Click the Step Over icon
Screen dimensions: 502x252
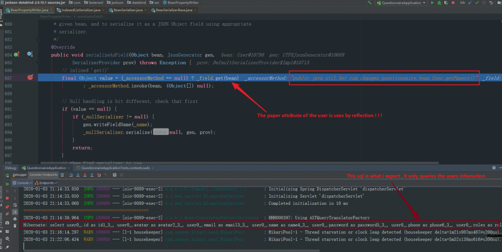pos(71,175)
